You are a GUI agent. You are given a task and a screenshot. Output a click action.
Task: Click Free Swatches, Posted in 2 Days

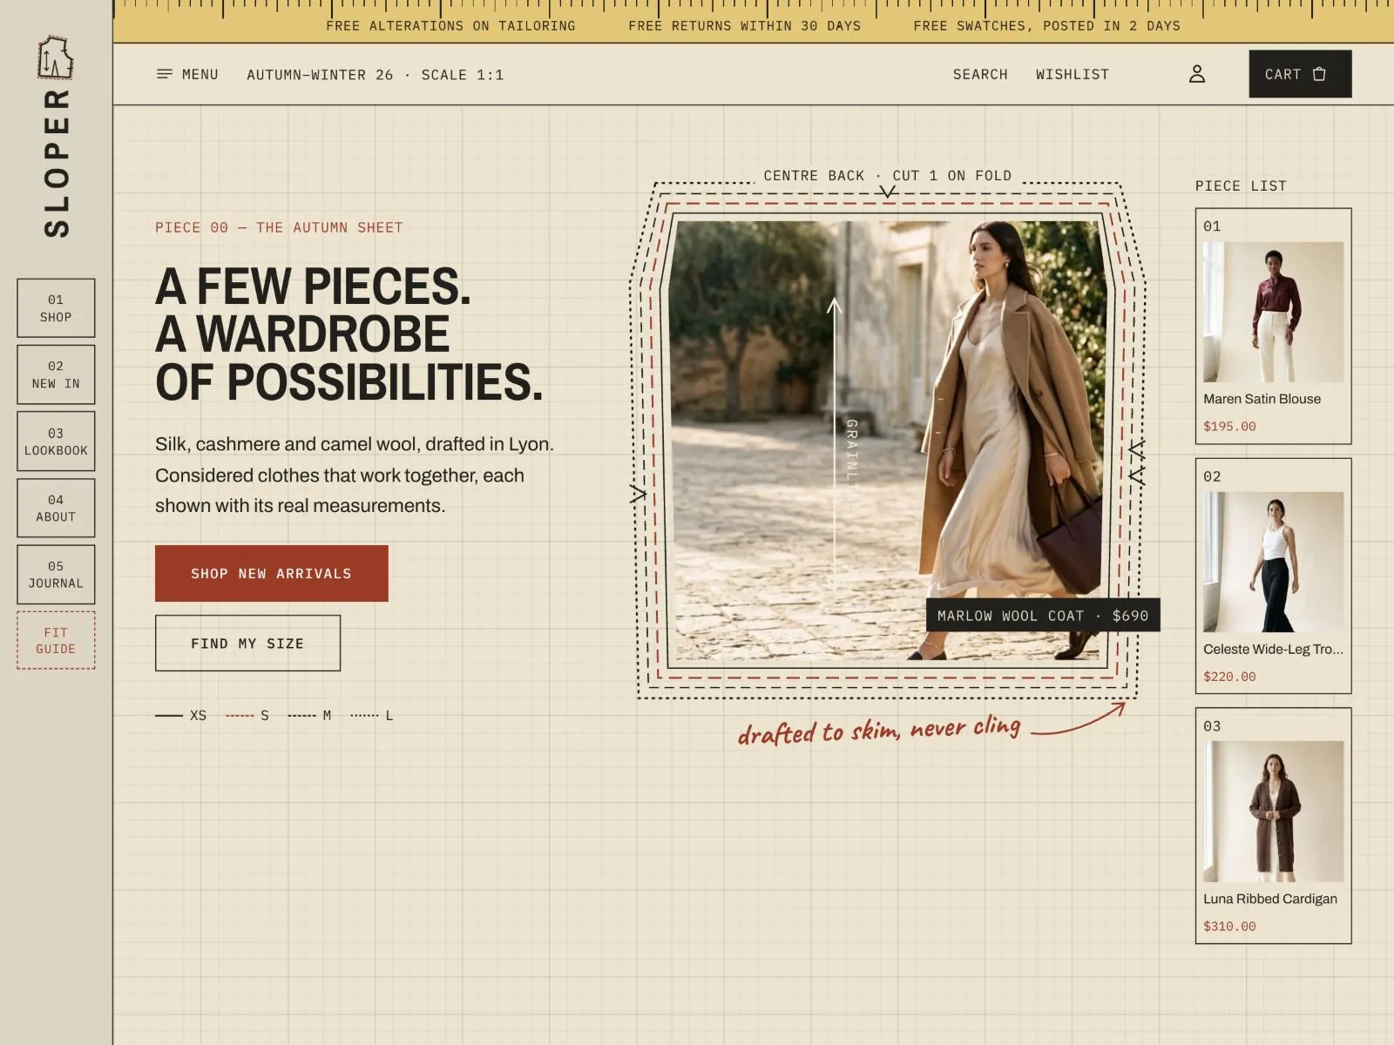1046,26
